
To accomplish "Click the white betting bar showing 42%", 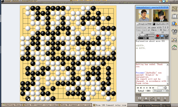I will tap(146, 35).
